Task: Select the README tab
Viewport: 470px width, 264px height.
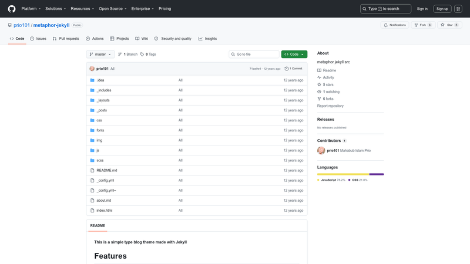Action: click(98, 226)
